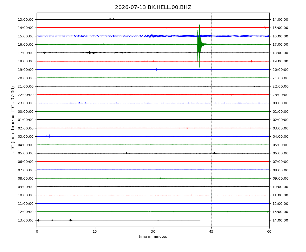Click the 00:00:00 left axis label
Screen dimensions: 306x252
[26, 111]
